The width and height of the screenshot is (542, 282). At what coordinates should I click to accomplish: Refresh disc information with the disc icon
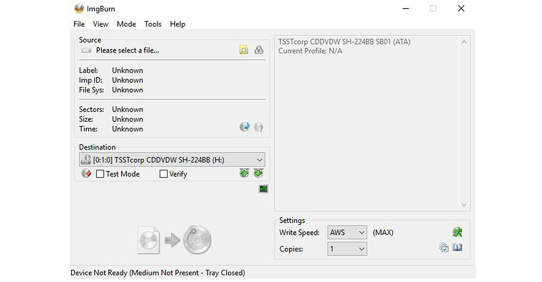pyautogui.click(x=244, y=127)
